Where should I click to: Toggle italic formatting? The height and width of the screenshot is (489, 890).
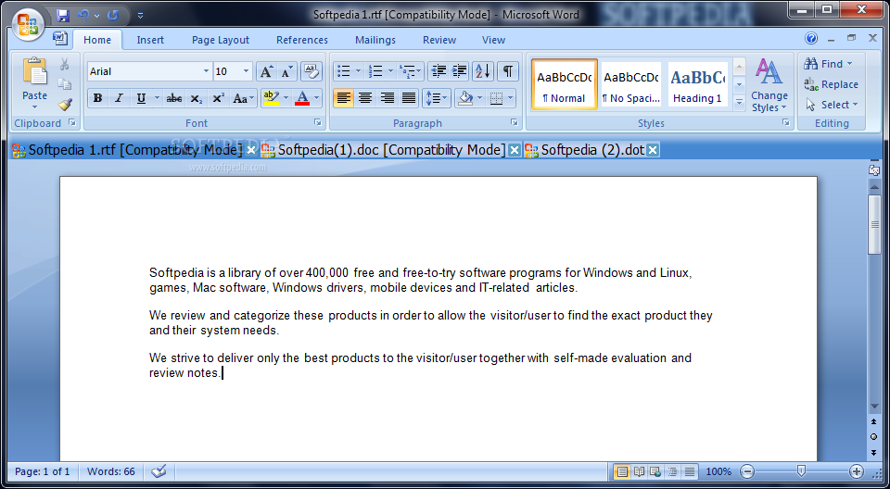pos(119,98)
